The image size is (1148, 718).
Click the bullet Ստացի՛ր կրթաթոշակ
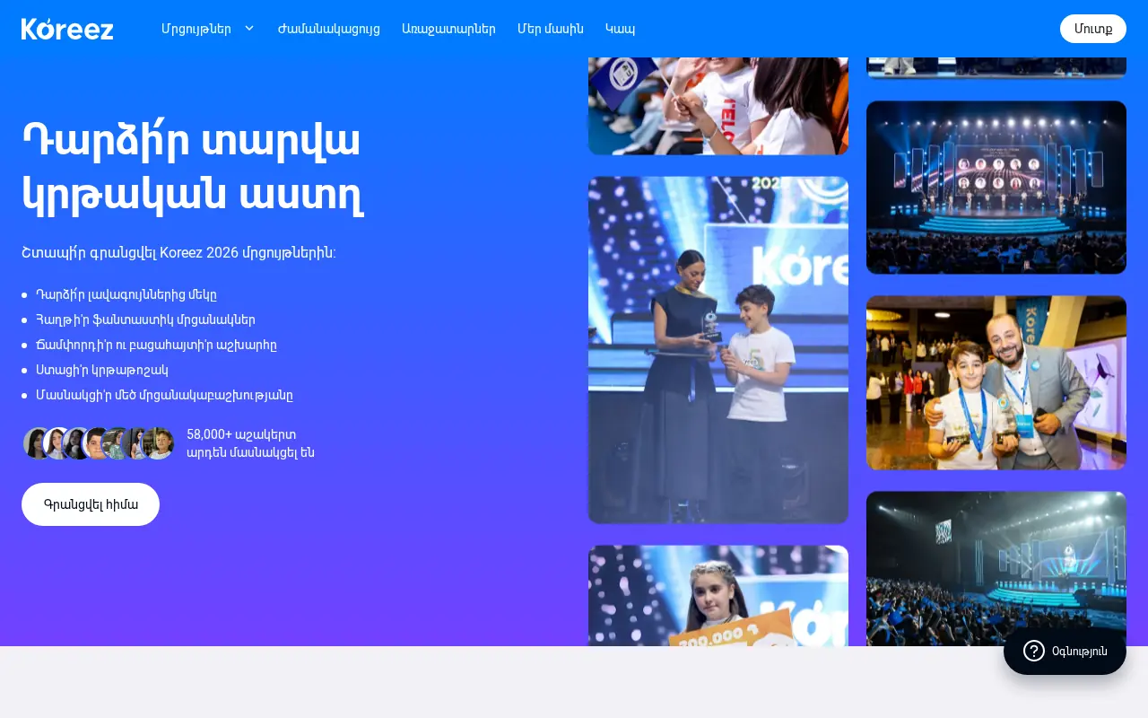point(102,370)
